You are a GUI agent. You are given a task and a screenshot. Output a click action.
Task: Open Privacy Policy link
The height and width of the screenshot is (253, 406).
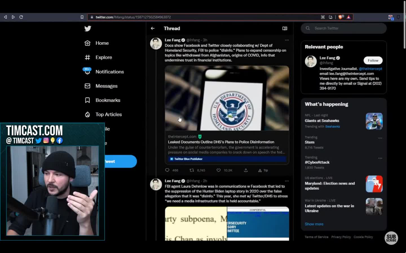[x=341, y=237]
